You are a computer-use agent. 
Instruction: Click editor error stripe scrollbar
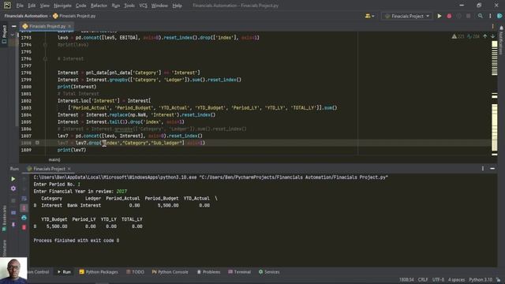coord(495,98)
